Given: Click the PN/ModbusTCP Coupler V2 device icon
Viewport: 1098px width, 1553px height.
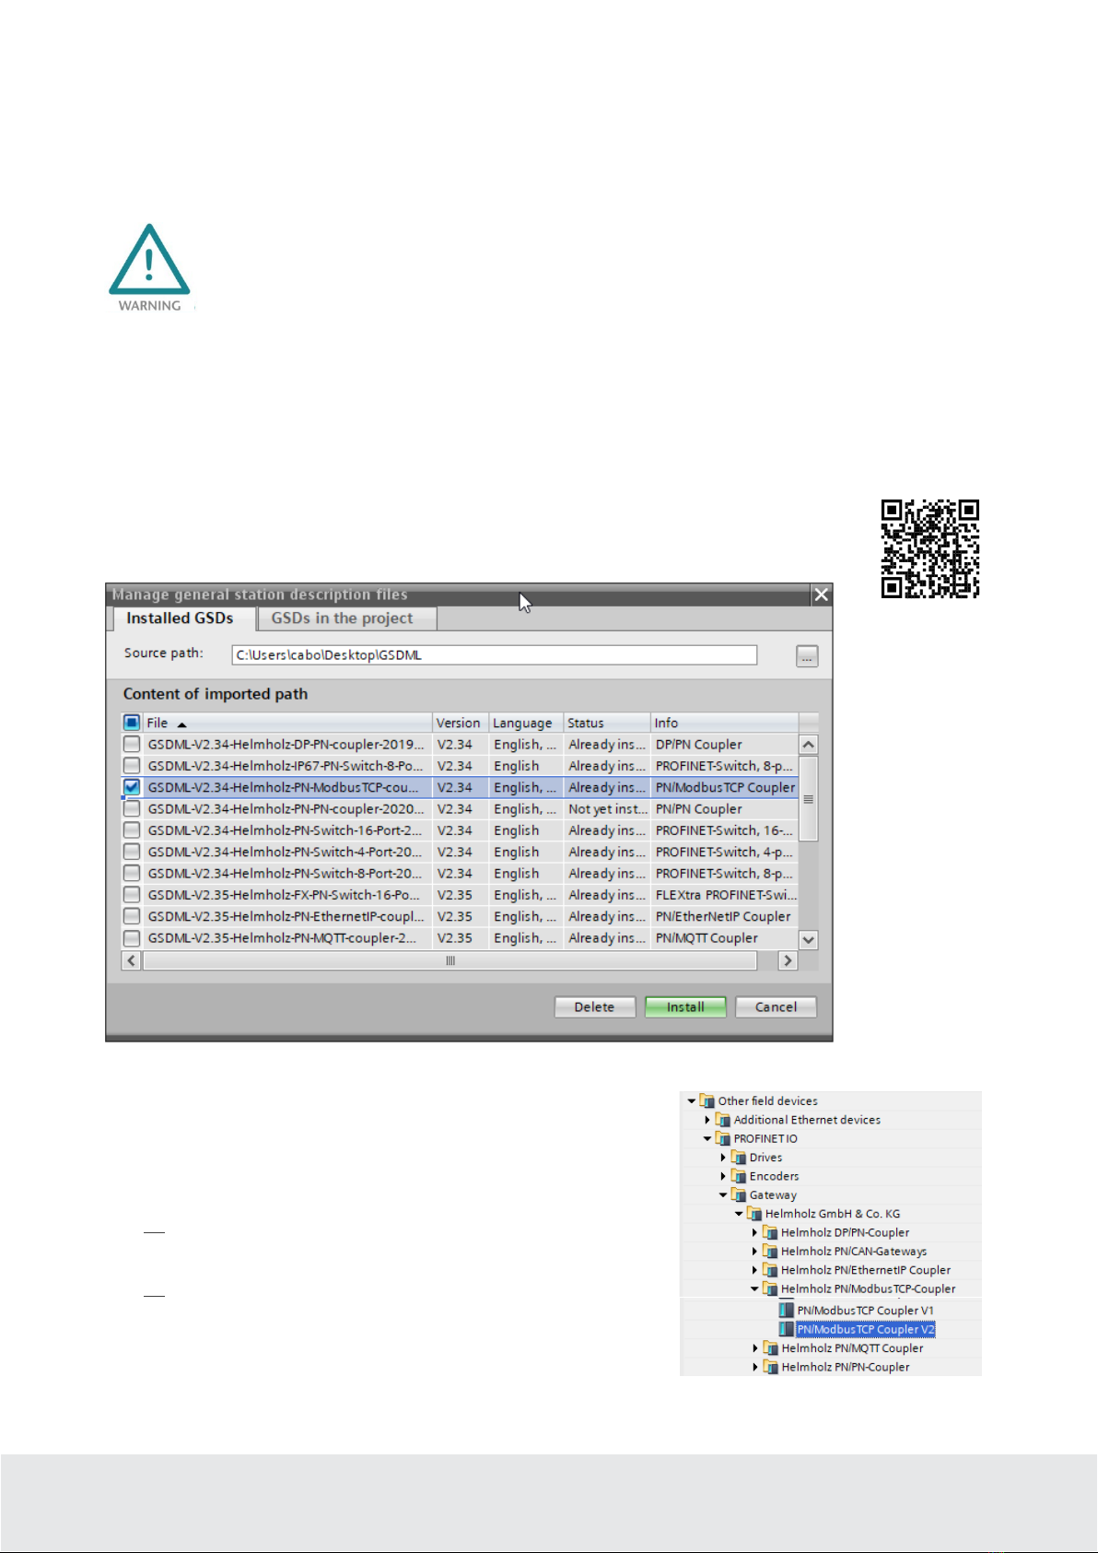Looking at the screenshot, I should 786,1329.
